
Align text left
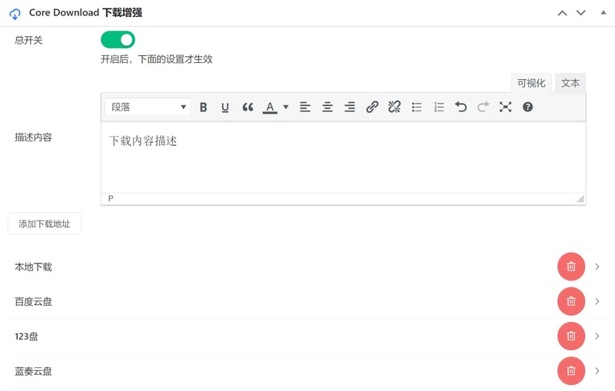click(x=305, y=107)
